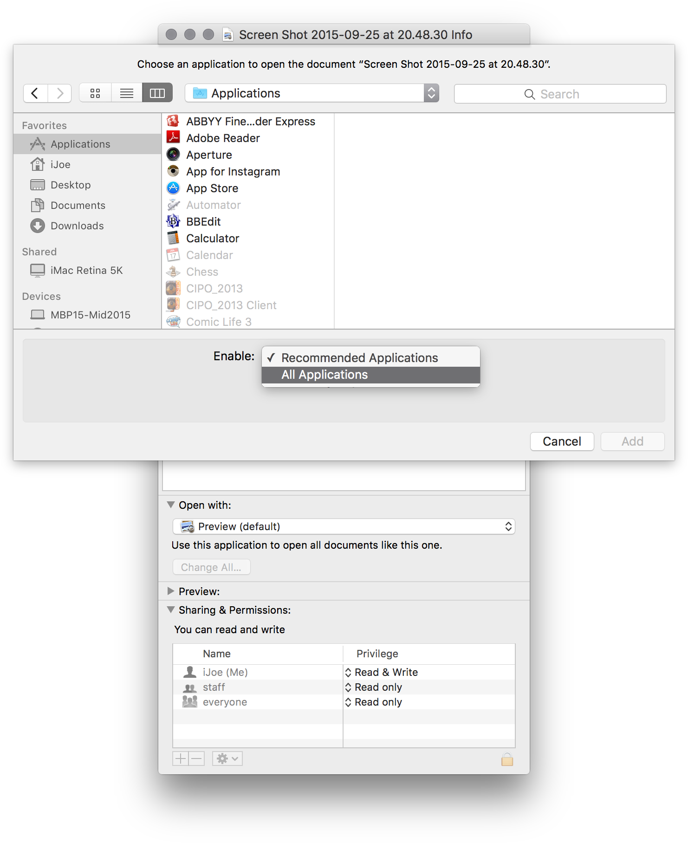Select the staff group row
Viewport: 688px width, 843px height.
344,687
